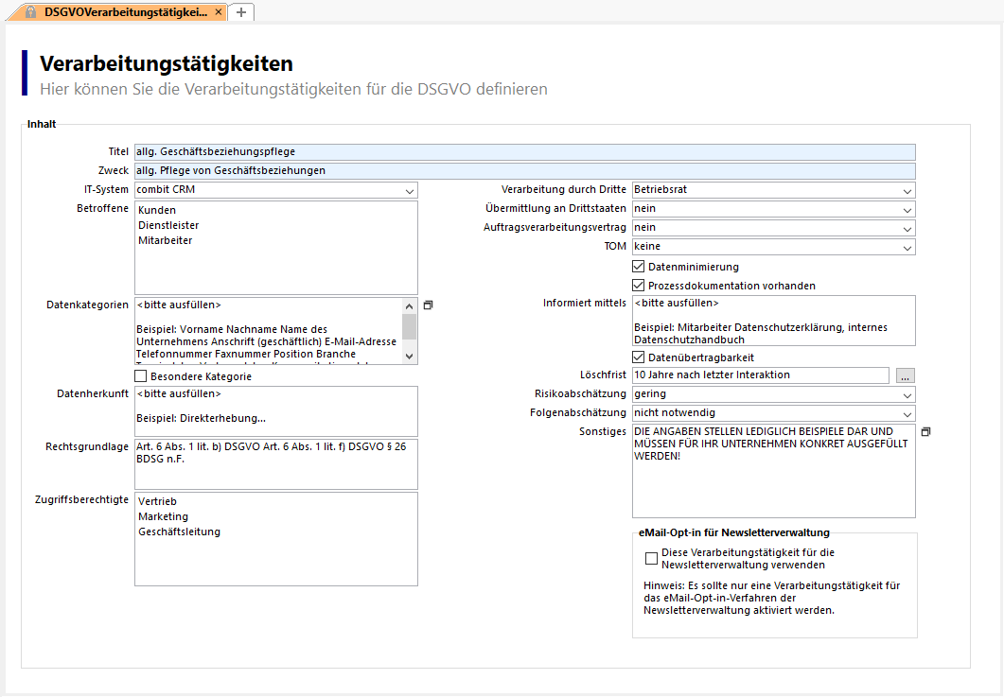1004x697 pixels.
Task: Uncheck the Datenübertragbarkeit option
Action: (639, 357)
